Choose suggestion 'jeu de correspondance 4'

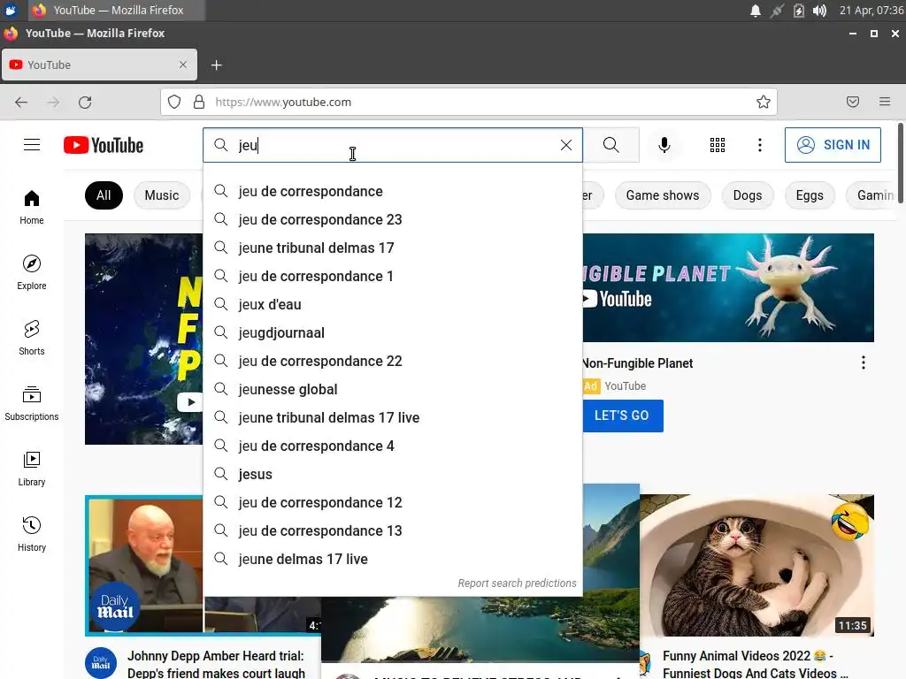[x=393, y=446]
